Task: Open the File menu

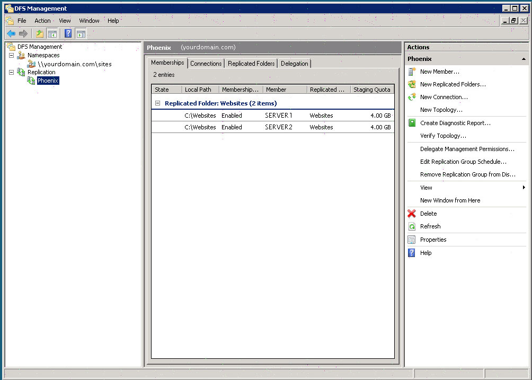Action: [22, 21]
